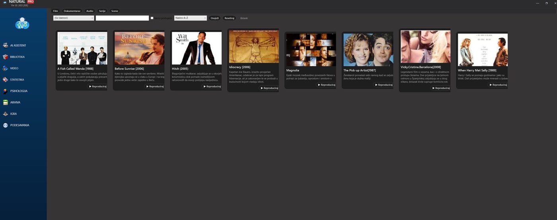Open the Biblioteka library icon
Screen dimensions: 557x220
[x=6, y=57]
